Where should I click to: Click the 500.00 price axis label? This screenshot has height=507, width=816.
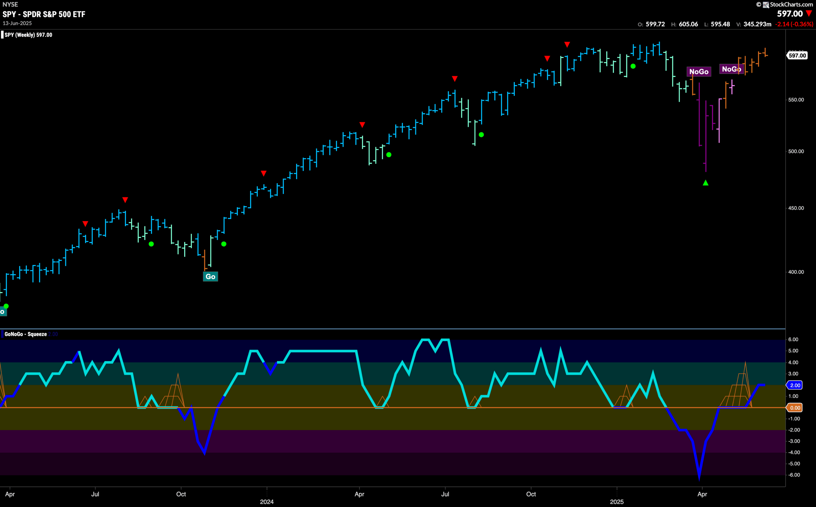(796, 151)
